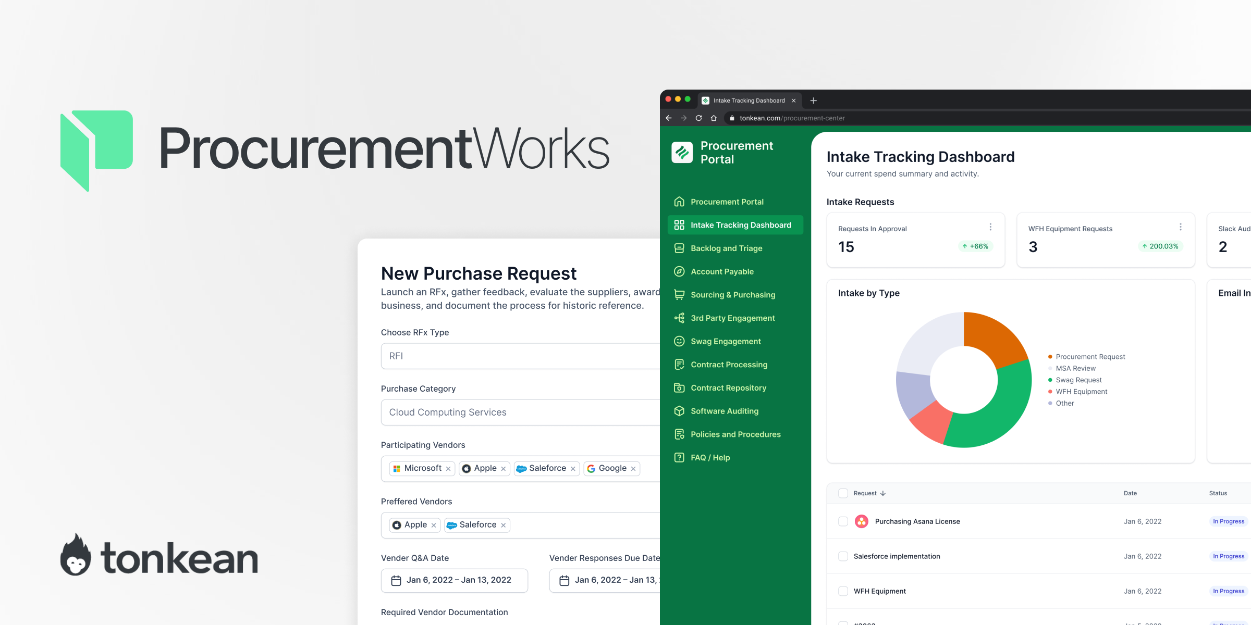Click In Progress badge for Salesforce implementation
1251x625 pixels.
coord(1229,556)
